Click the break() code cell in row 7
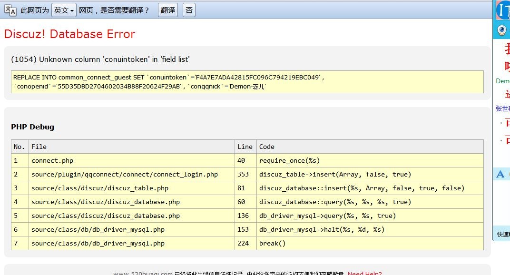Screen dimensions: 510x275 coord(272,243)
